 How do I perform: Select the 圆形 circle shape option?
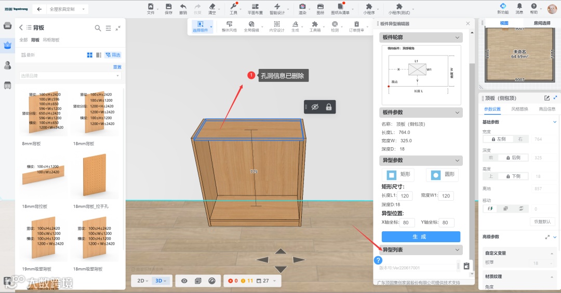[443, 175]
